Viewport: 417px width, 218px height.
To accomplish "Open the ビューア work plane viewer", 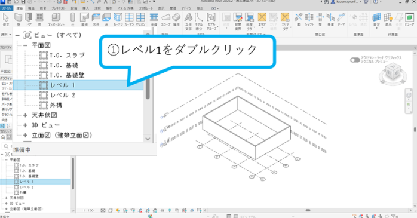I will pos(410,19).
